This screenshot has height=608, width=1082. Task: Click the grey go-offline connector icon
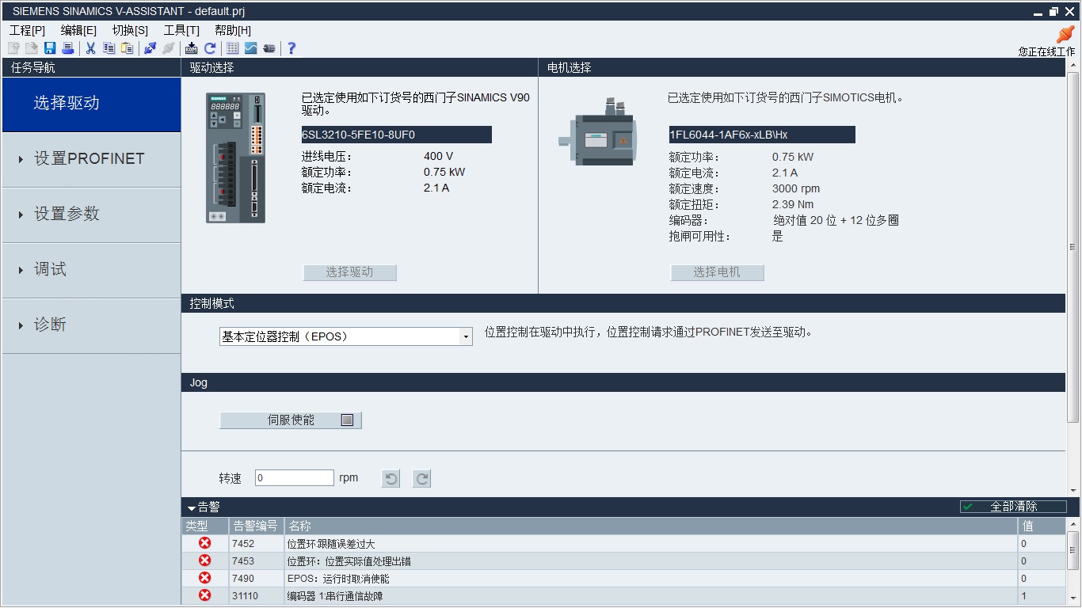pos(168,48)
